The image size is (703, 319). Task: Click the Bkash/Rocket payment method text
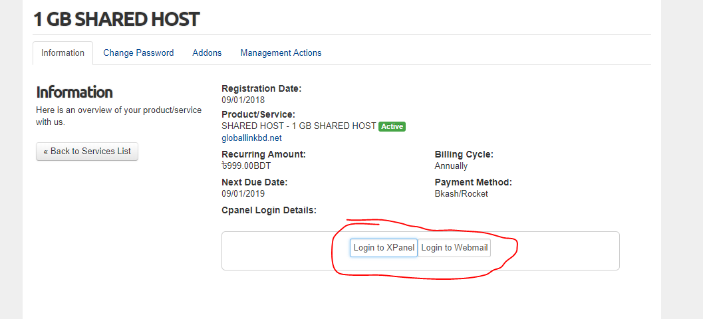[x=461, y=194]
